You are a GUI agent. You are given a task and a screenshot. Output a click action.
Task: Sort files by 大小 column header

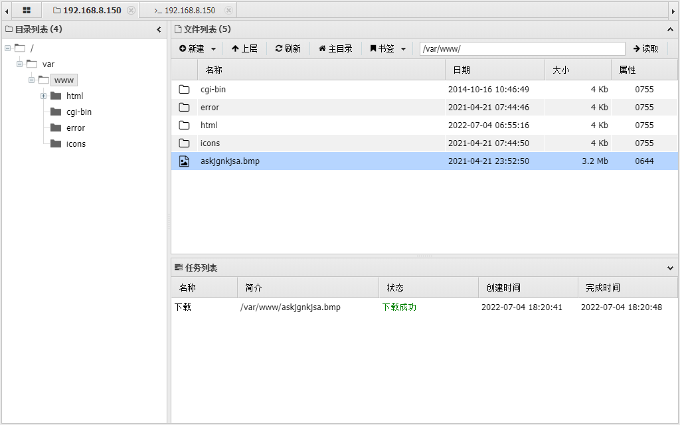point(578,70)
